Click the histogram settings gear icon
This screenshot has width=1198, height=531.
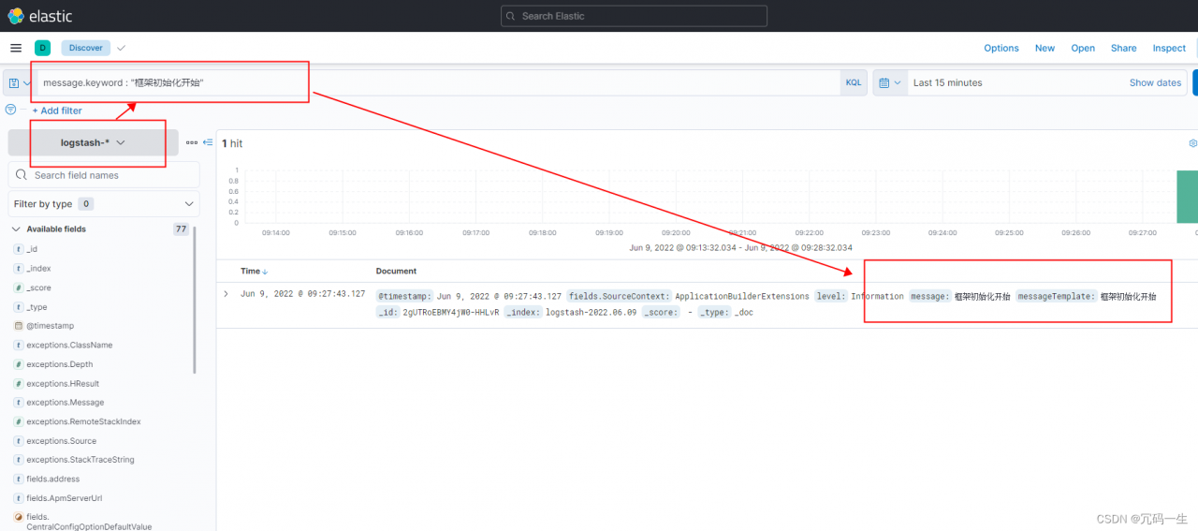point(1192,143)
